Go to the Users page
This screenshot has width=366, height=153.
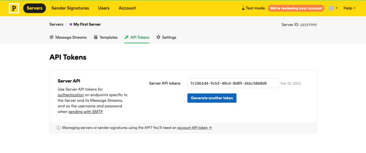pos(104,8)
